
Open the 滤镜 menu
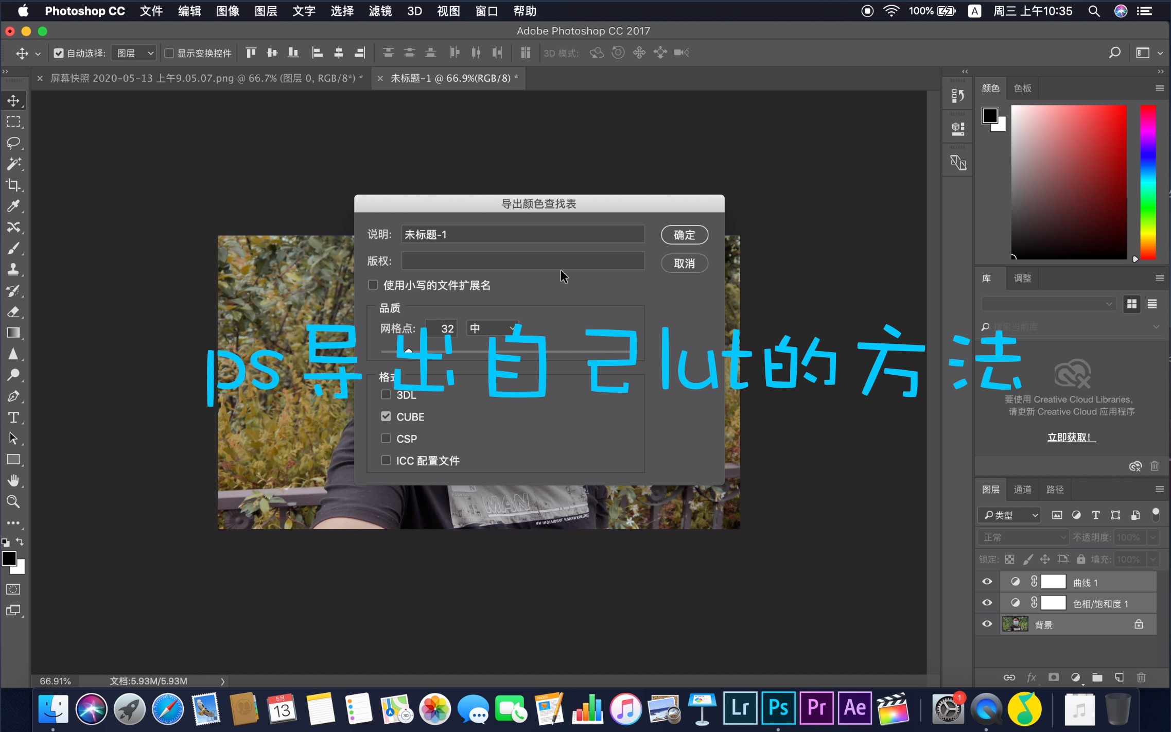click(380, 11)
